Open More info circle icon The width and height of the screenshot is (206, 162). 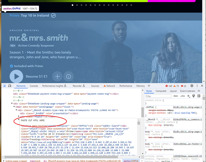tap(68, 76)
